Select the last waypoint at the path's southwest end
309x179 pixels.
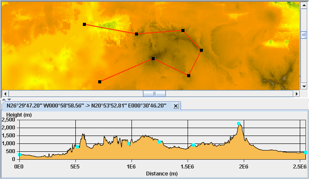click(x=99, y=82)
